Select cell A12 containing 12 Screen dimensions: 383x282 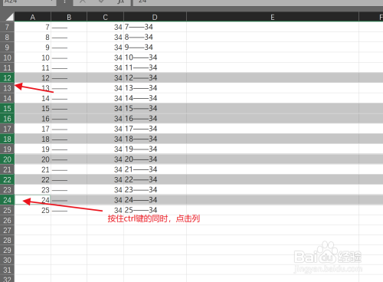point(33,78)
